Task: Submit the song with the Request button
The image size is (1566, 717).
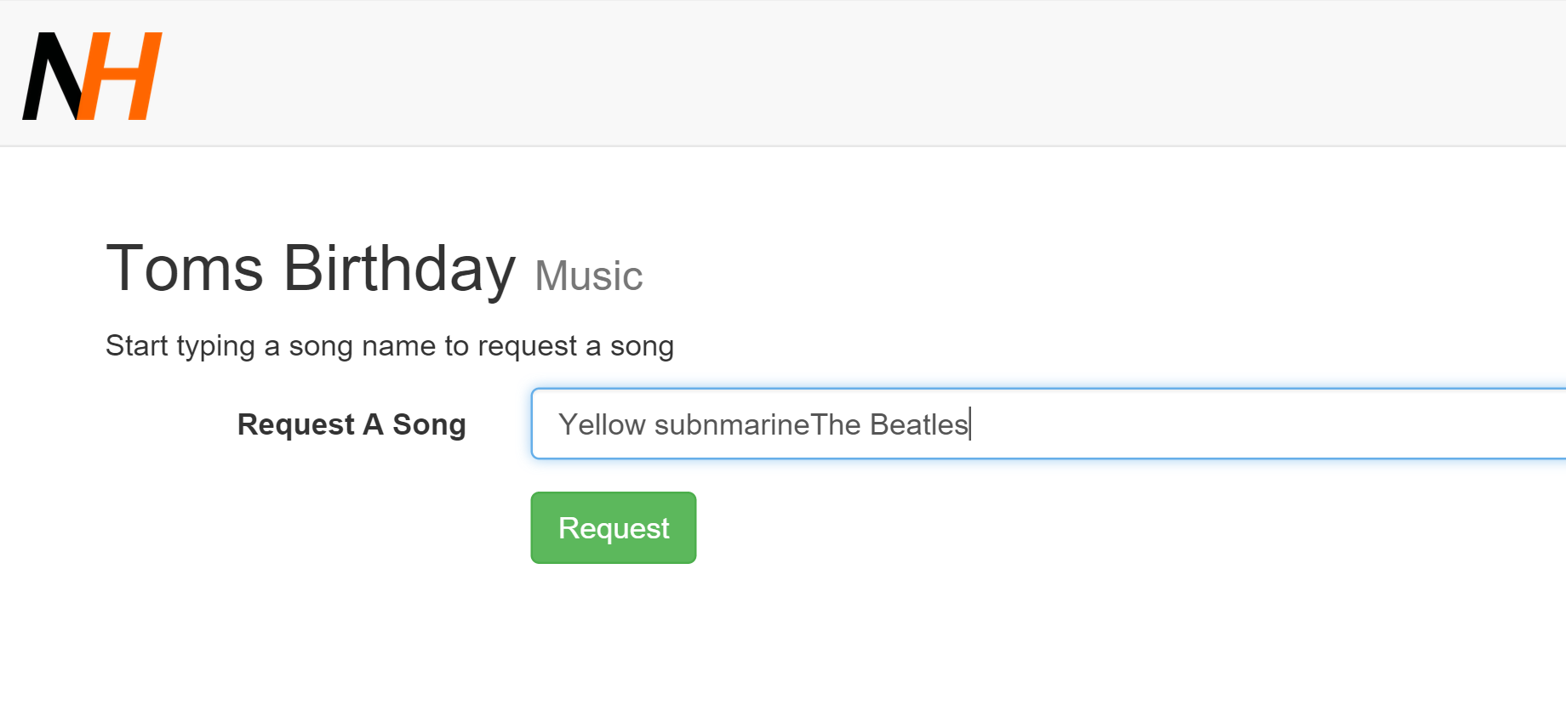Action: [613, 527]
